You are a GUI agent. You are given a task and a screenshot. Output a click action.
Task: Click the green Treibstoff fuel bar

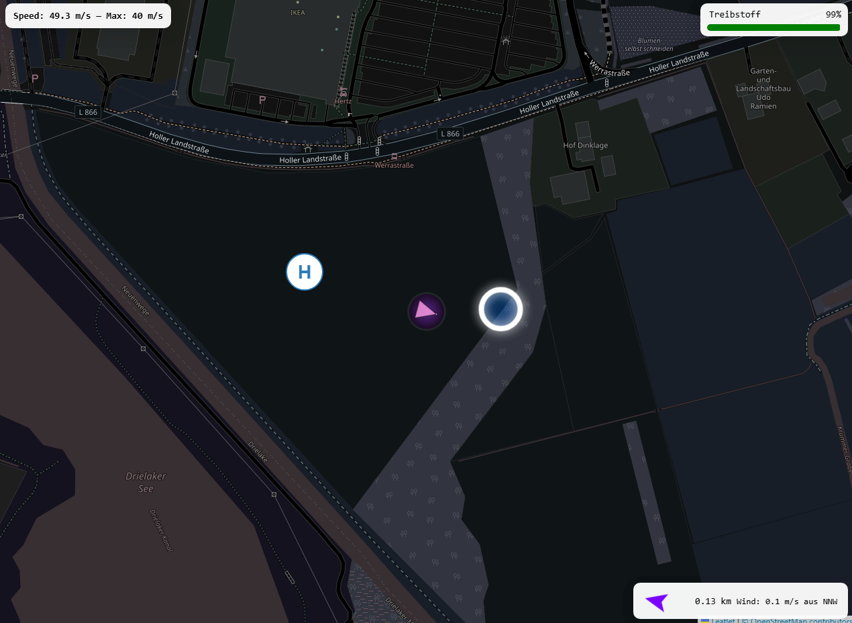774,28
